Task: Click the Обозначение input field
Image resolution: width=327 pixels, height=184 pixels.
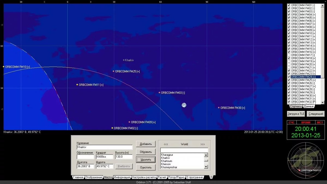Action: (x=85, y=157)
